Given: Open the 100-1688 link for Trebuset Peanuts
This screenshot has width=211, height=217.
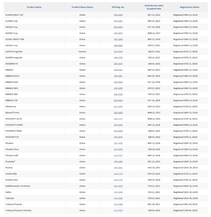Looking at the screenshot, I should click(x=118, y=204).
